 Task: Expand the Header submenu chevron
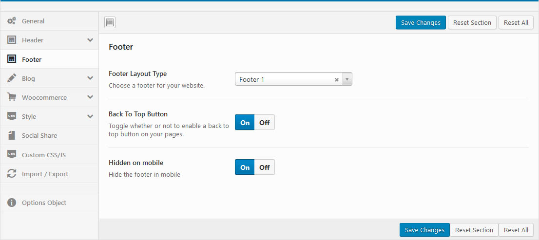90,40
